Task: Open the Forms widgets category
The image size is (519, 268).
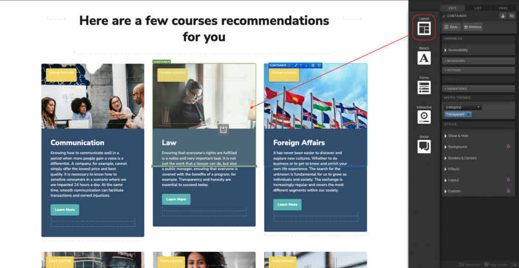Action: tap(424, 88)
